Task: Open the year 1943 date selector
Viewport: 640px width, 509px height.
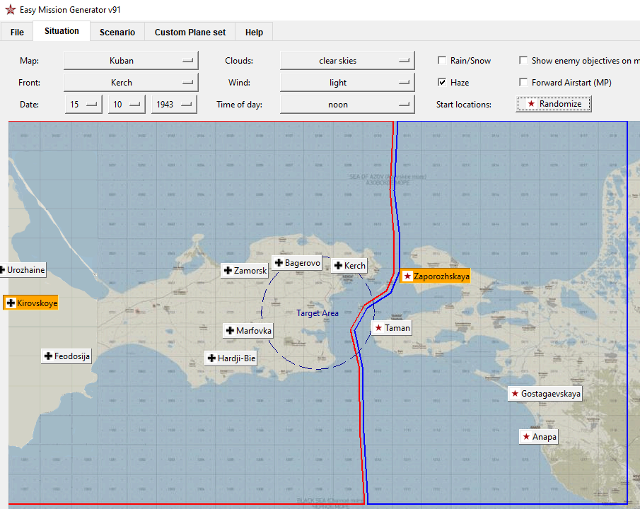Action: (x=173, y=105)
